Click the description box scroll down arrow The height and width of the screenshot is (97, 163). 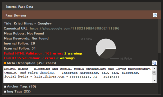pyautogui.click(x=154, y=81)
